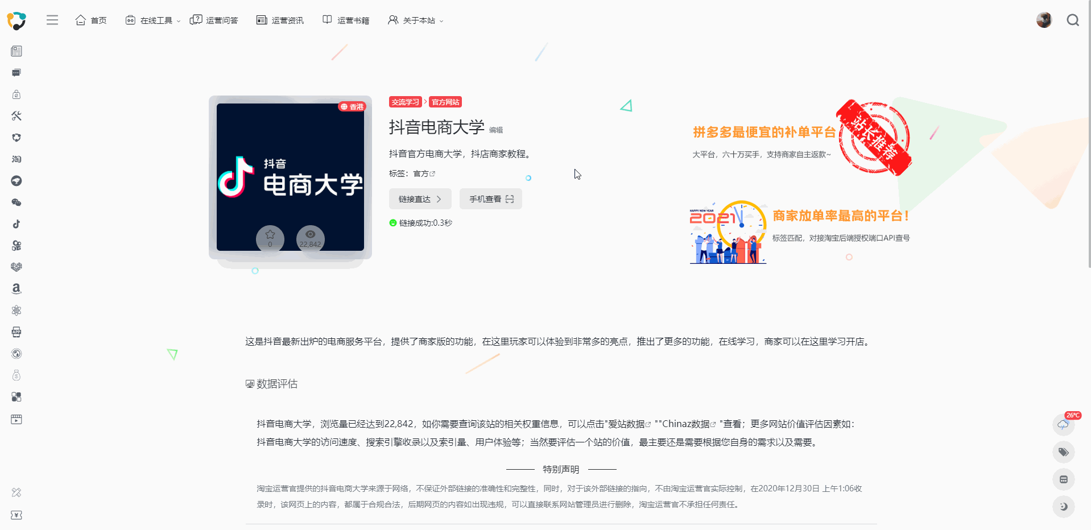Open the APP phone sidebar icon
The width and height of the screenshot is (1091, 530).
pos(16,332)
